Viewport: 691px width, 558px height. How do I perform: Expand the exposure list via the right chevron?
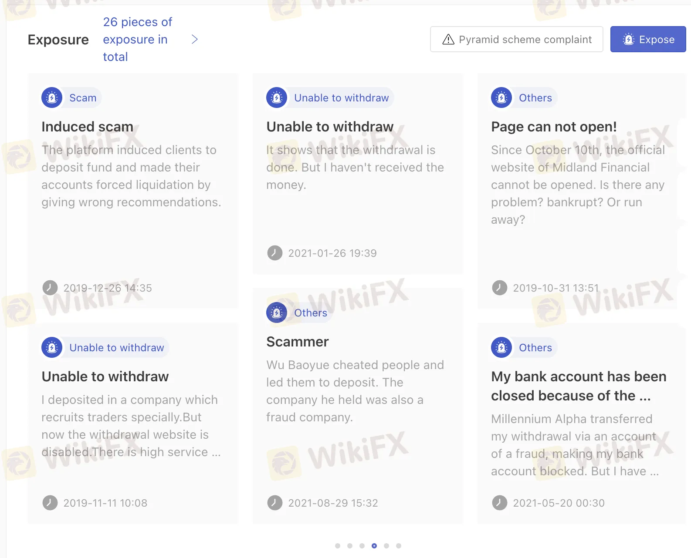(x=195, y=39)
